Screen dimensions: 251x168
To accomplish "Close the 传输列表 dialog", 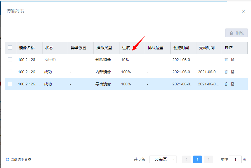I will (x=244, y=11).
